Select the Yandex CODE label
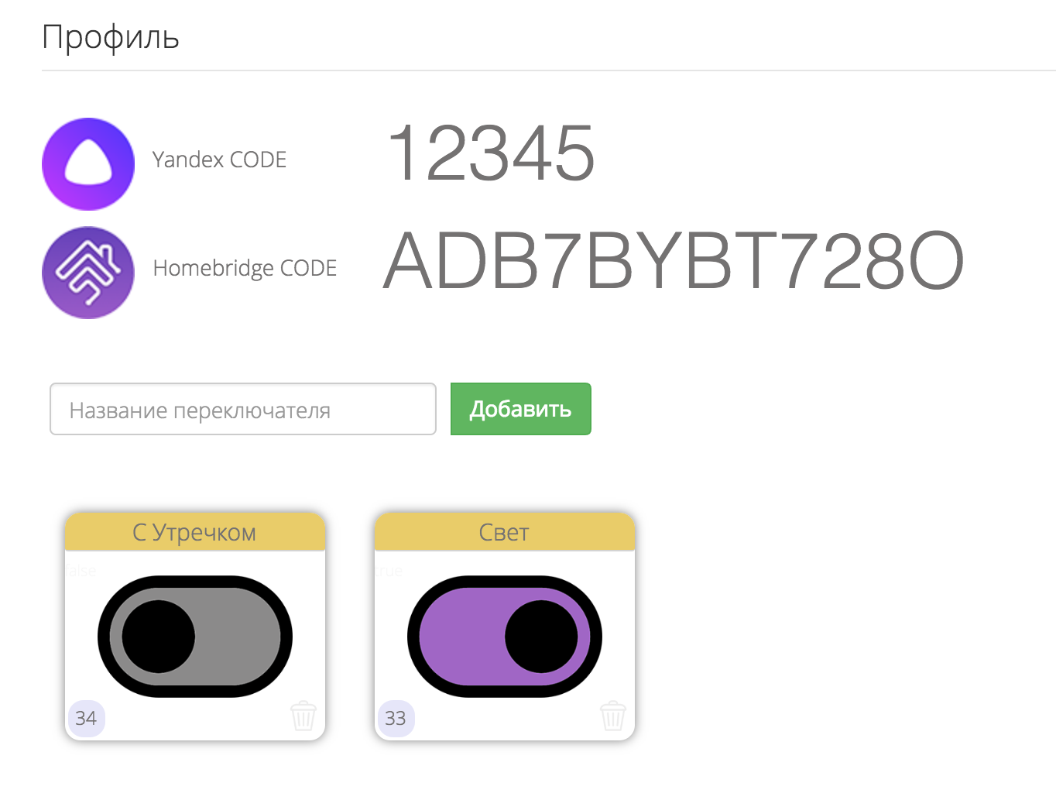Image resolution: width=1056 pixels, height=807 pixels. click(220, 160)
